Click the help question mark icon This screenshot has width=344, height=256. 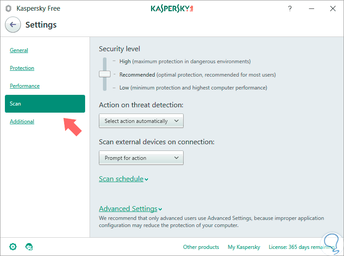[290, 8]
